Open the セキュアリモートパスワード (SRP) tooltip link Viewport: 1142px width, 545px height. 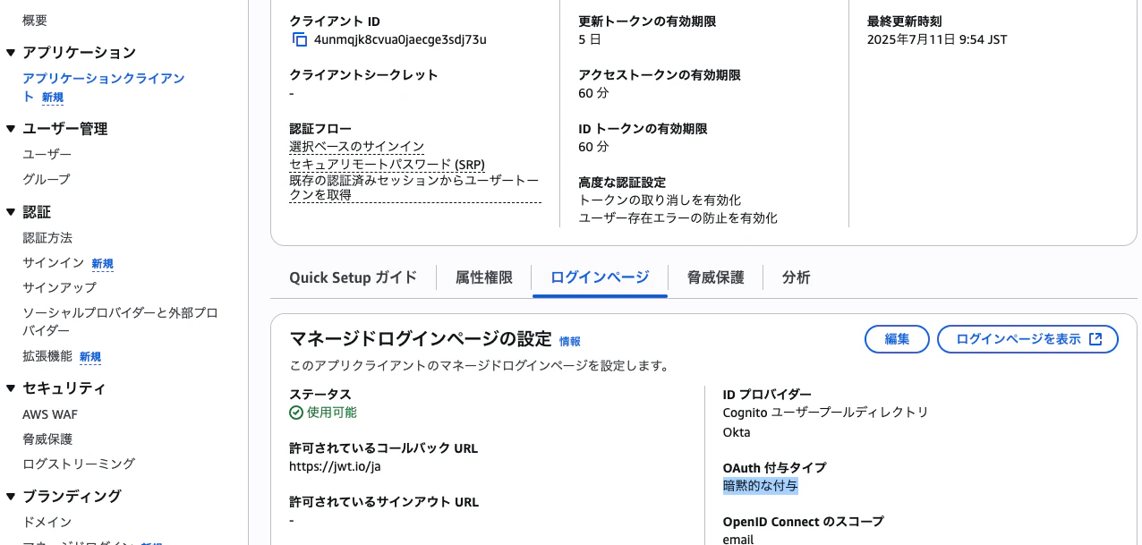point(386,165)
